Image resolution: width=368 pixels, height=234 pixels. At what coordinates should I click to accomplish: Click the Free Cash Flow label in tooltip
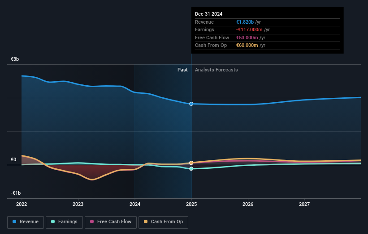point(212,38)
